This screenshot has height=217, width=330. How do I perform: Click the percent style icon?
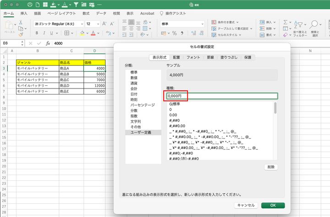(174, 33)
